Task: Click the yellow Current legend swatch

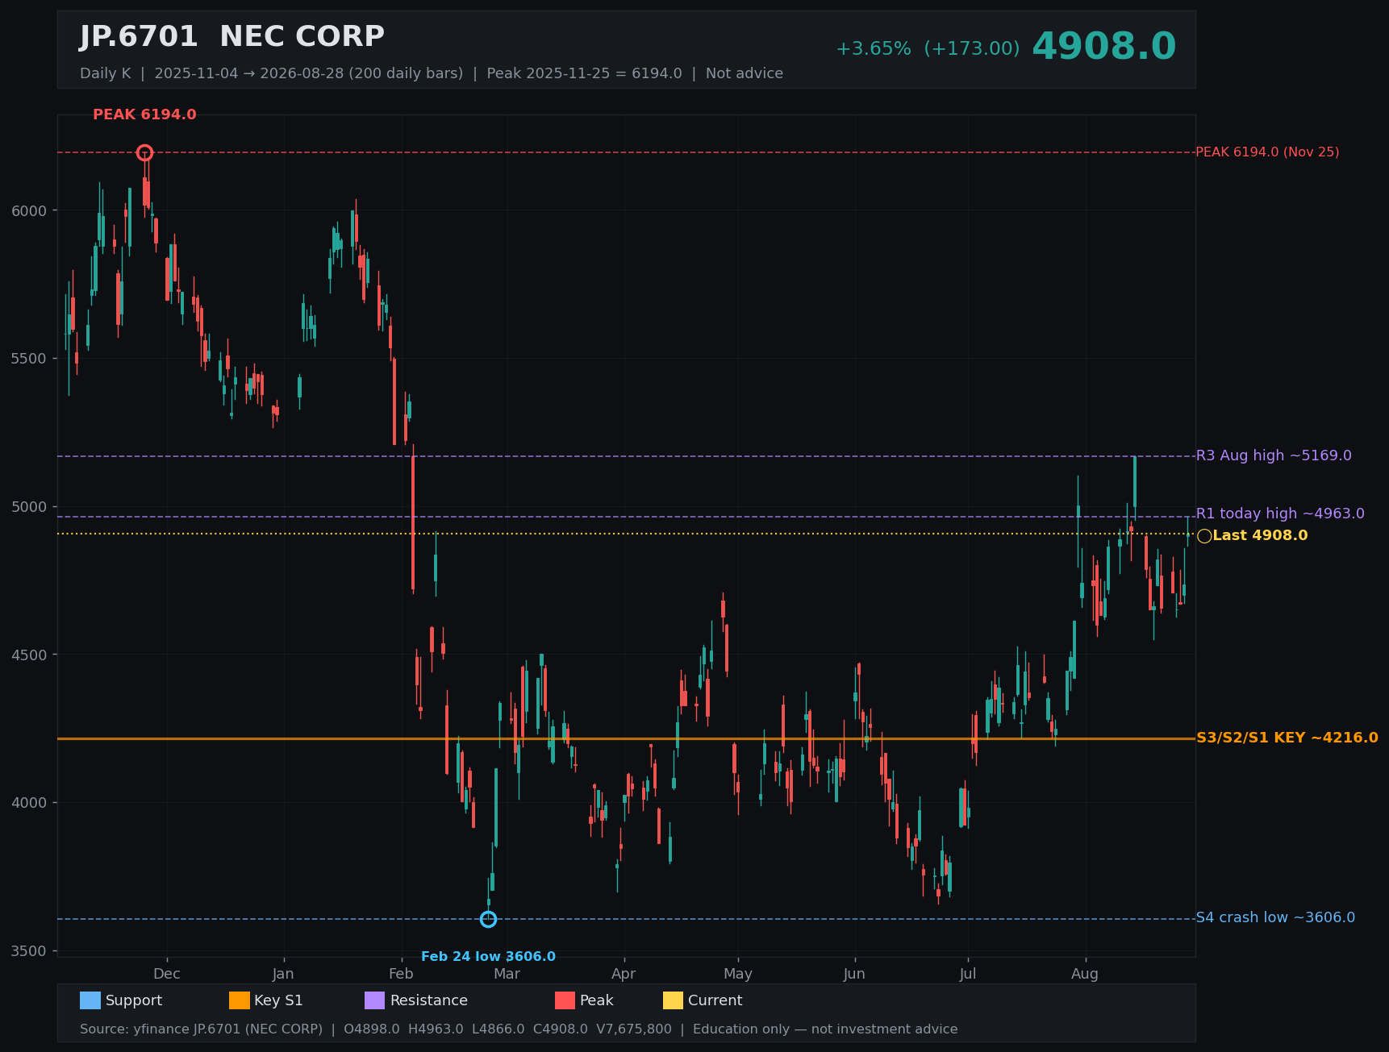Action: point(674,1000)
